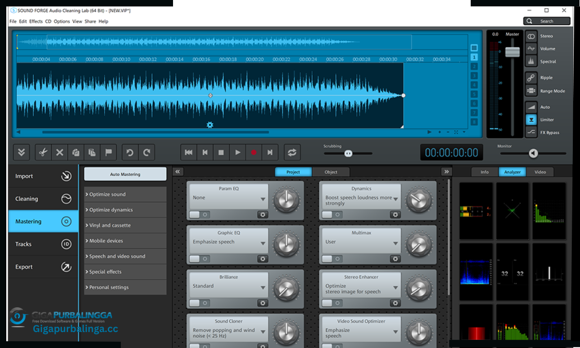580x348 pixels.
Task: Click the copy icon in the toolbar
Action: point(76,152)
